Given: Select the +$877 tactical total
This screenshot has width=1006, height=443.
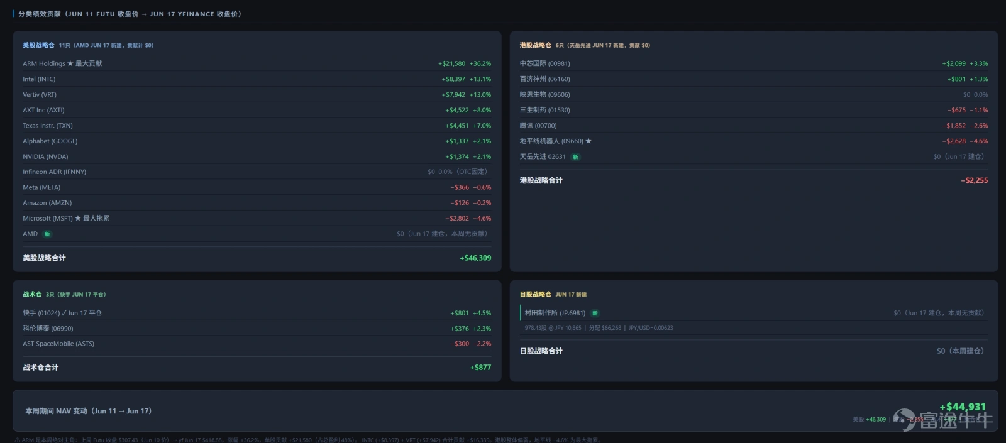Looking at the screenshot, I should pyautogui.click(x=481, y=368).
